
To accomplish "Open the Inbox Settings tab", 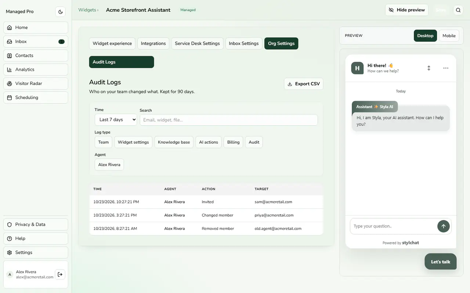I will pos(244,43).
